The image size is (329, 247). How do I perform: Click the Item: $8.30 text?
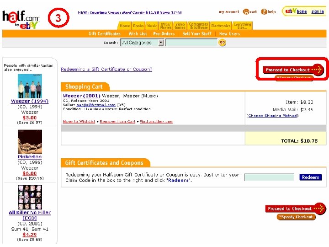(x=299, y=102)
